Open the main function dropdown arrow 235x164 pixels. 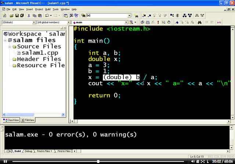pos(126,22)
